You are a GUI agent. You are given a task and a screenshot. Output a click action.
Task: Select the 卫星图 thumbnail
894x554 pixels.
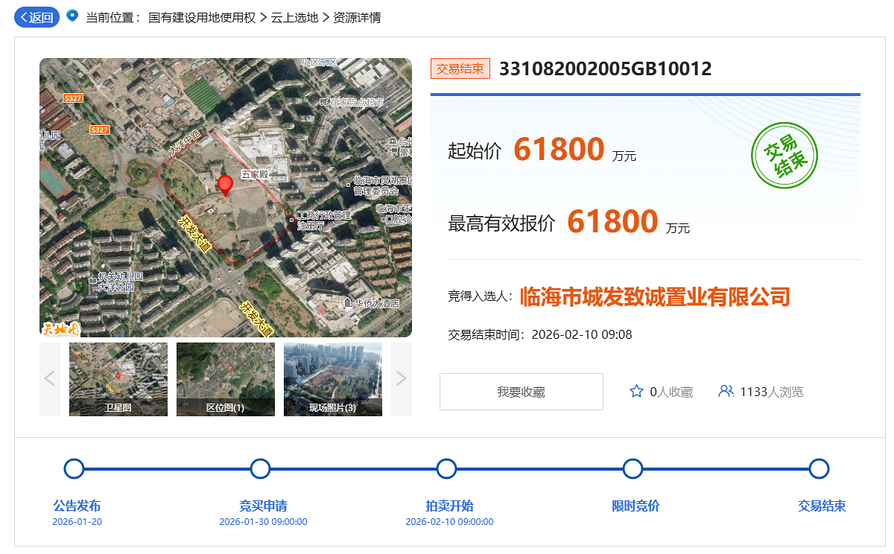118,379
